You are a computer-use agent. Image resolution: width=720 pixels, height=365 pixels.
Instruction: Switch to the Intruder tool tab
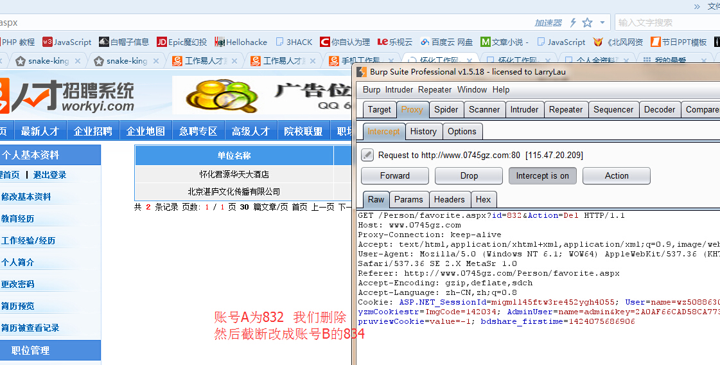(x=524, y=109)
